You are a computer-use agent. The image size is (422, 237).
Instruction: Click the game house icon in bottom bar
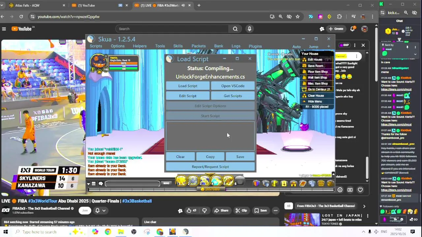tap(293, 184)
